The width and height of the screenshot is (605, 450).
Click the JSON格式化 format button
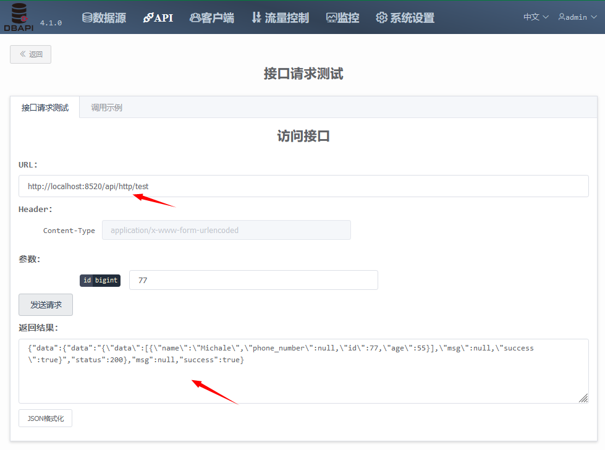45,418
